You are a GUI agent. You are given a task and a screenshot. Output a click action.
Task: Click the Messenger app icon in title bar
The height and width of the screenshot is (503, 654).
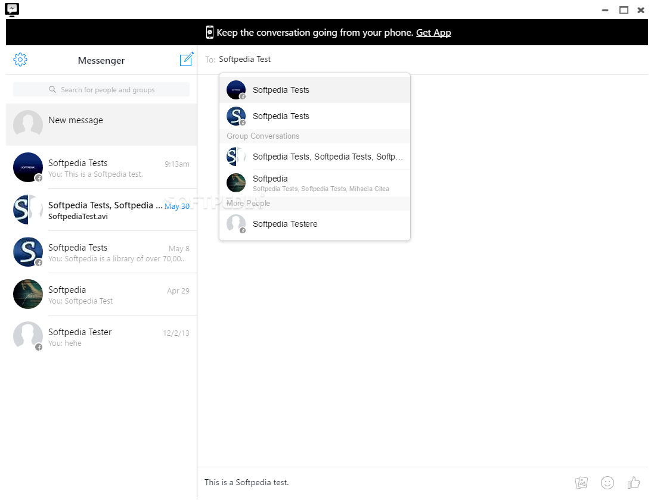(12, 10)
